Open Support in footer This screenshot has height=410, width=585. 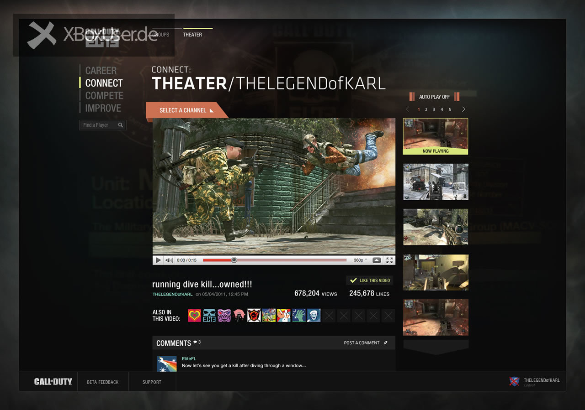click(152, 382)
